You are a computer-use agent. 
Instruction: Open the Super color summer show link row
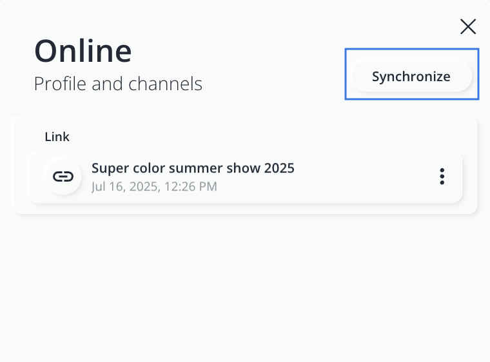[245, 176]
